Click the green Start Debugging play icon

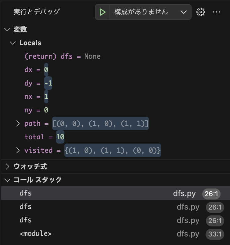[x=103, y=12]
